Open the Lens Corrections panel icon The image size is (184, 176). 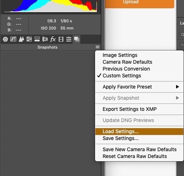tap(45, 39)
